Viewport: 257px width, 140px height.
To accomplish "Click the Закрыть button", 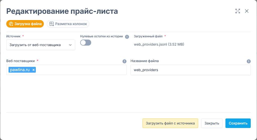I will pyautogui.click(x=212, y=123).
